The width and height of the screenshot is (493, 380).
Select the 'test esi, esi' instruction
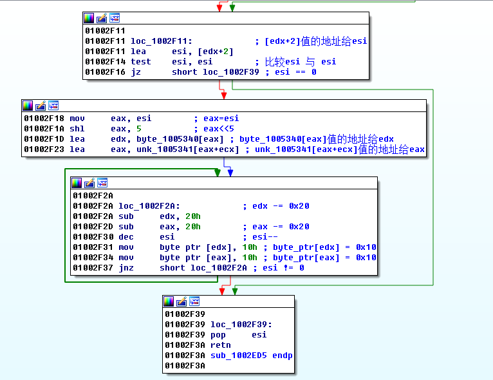pos(172,62)
